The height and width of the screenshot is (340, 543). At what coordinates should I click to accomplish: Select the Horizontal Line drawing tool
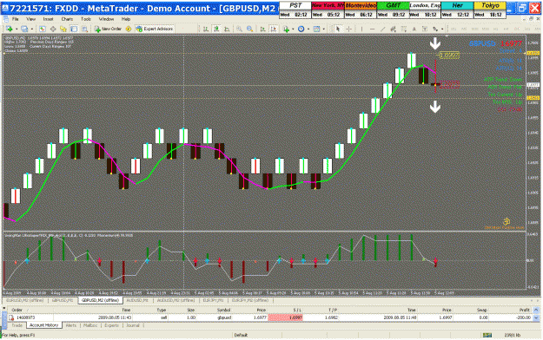click(372, 29)
